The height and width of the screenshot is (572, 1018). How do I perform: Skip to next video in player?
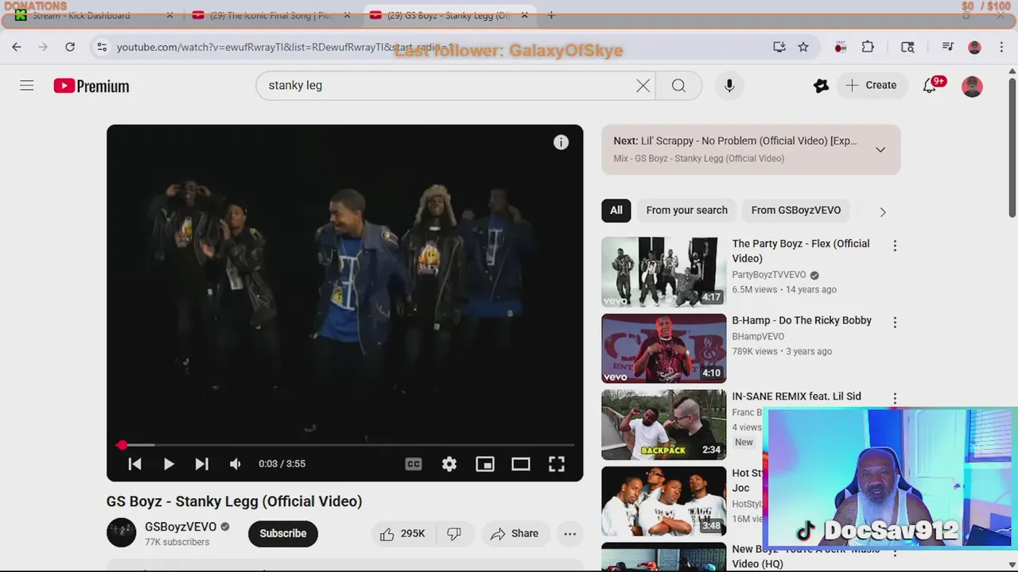tap(202, 464)
